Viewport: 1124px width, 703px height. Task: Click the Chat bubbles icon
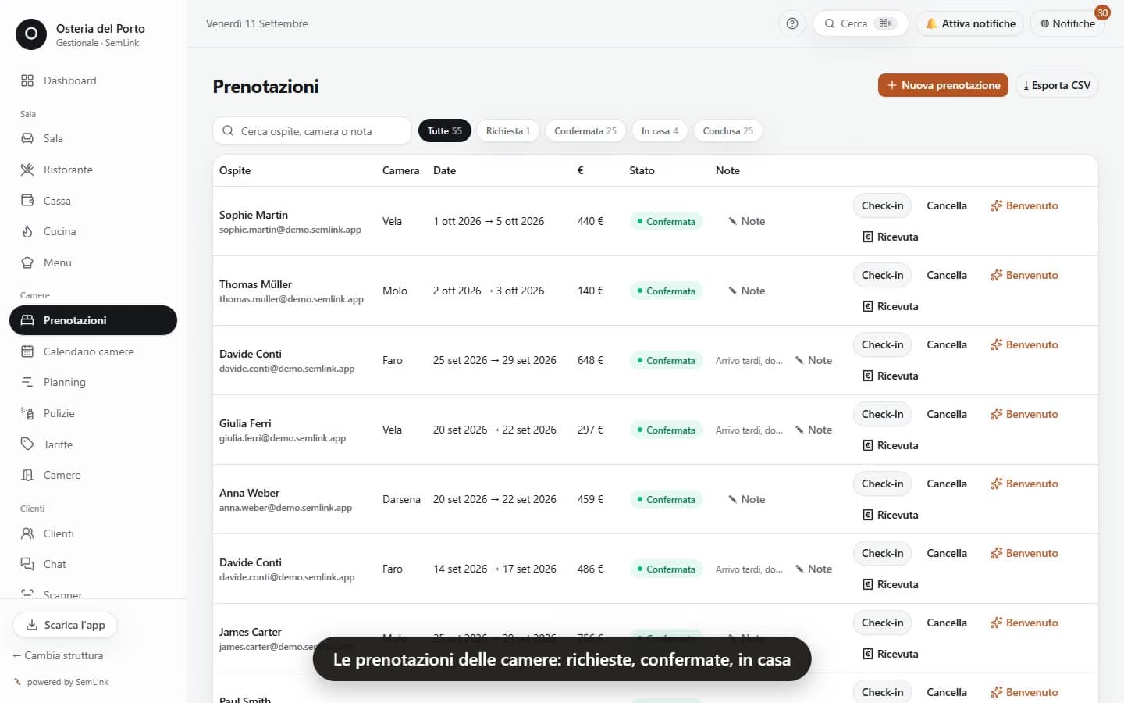(x=27, y=564)
